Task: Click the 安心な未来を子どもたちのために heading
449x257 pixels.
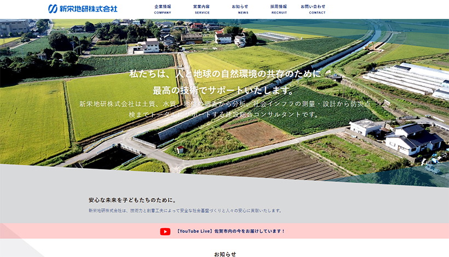Action: click(x=132, y=200)
